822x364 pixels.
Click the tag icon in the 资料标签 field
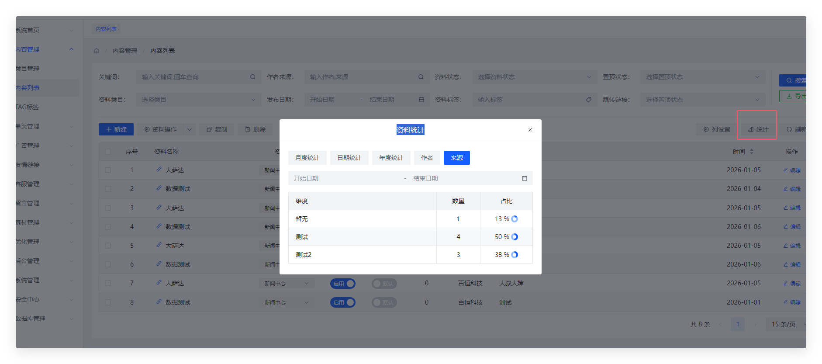click(x=588, y=100)
